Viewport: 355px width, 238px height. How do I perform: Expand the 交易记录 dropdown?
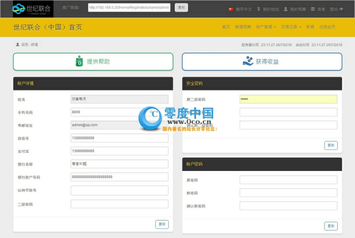point(290,27)
